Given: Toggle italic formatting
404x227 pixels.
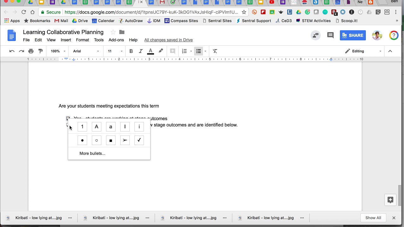Looking at the screenshot, I should coord(141,51).
